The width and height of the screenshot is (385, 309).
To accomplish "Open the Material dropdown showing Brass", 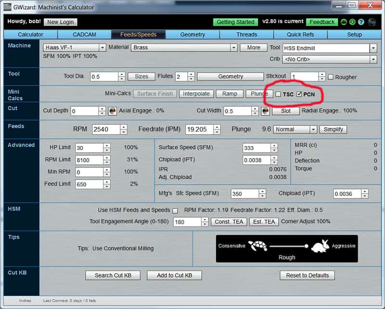I will coord(234,48).
